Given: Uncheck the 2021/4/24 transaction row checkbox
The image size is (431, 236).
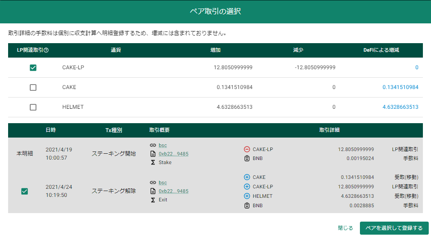Looking at the screenshot, I should point(24,191).
